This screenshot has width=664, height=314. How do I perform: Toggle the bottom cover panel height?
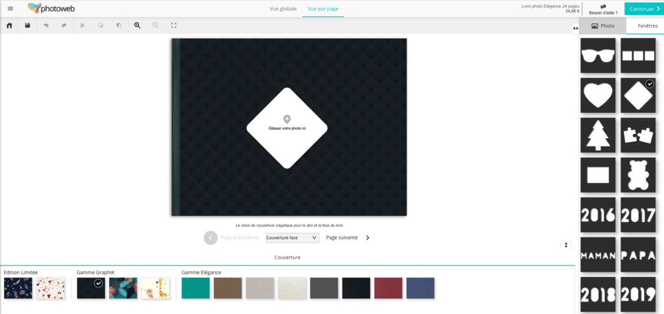tap(566, 245)
